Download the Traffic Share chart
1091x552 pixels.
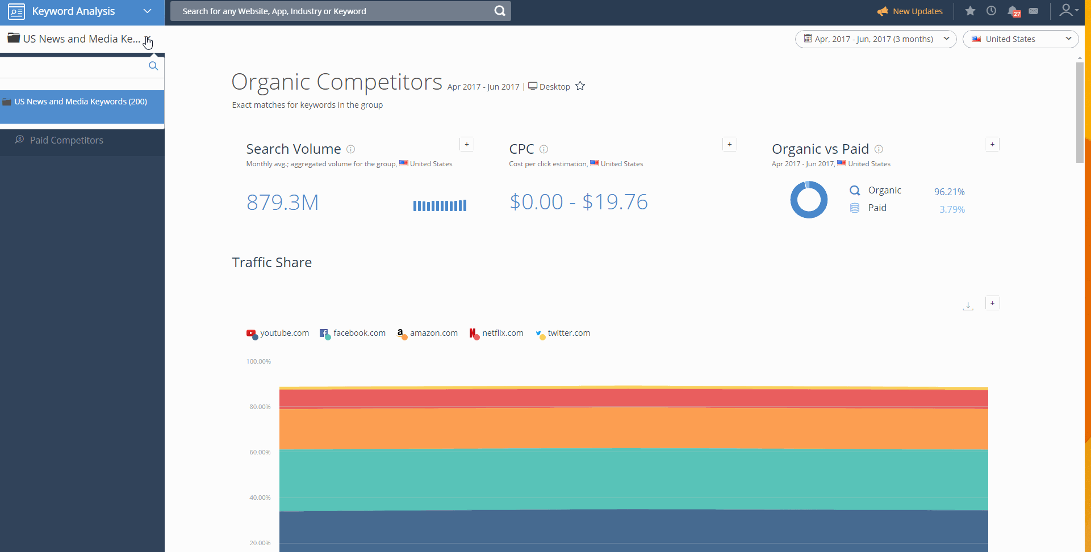968,306
